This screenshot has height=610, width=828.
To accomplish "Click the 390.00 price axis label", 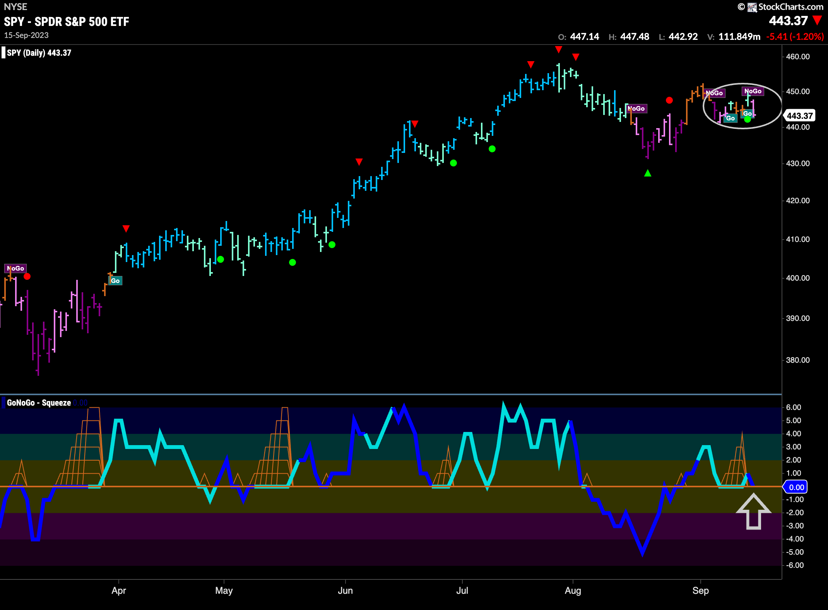I will [798, 318].
